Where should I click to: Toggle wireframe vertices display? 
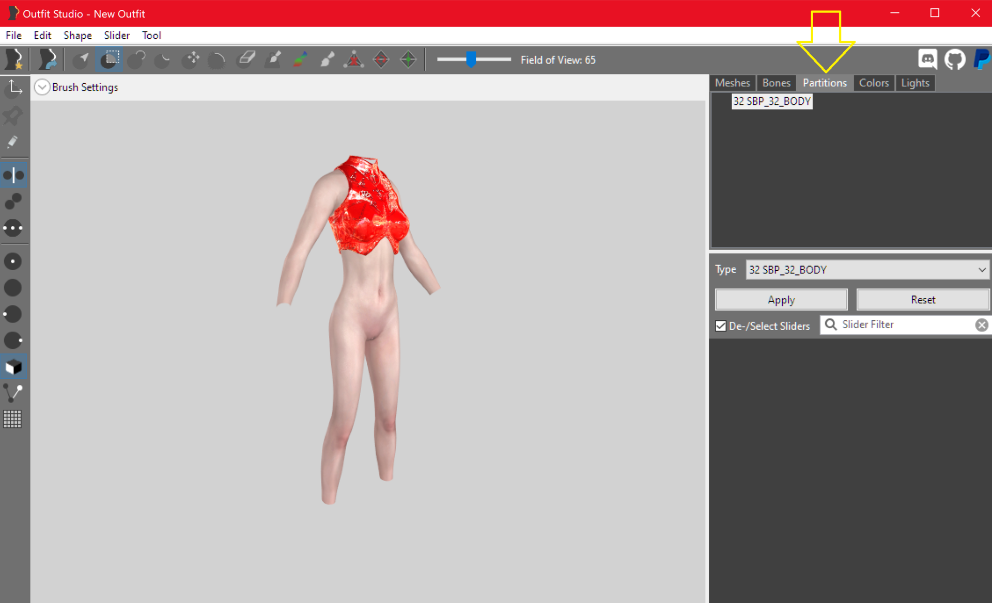coord(13,393)
